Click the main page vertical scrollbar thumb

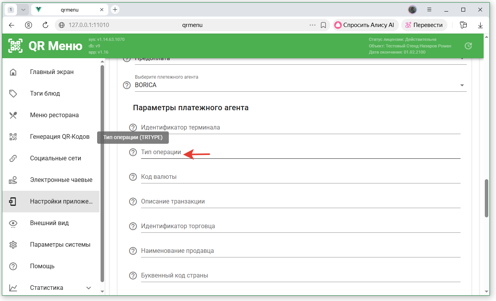point(486,198)
